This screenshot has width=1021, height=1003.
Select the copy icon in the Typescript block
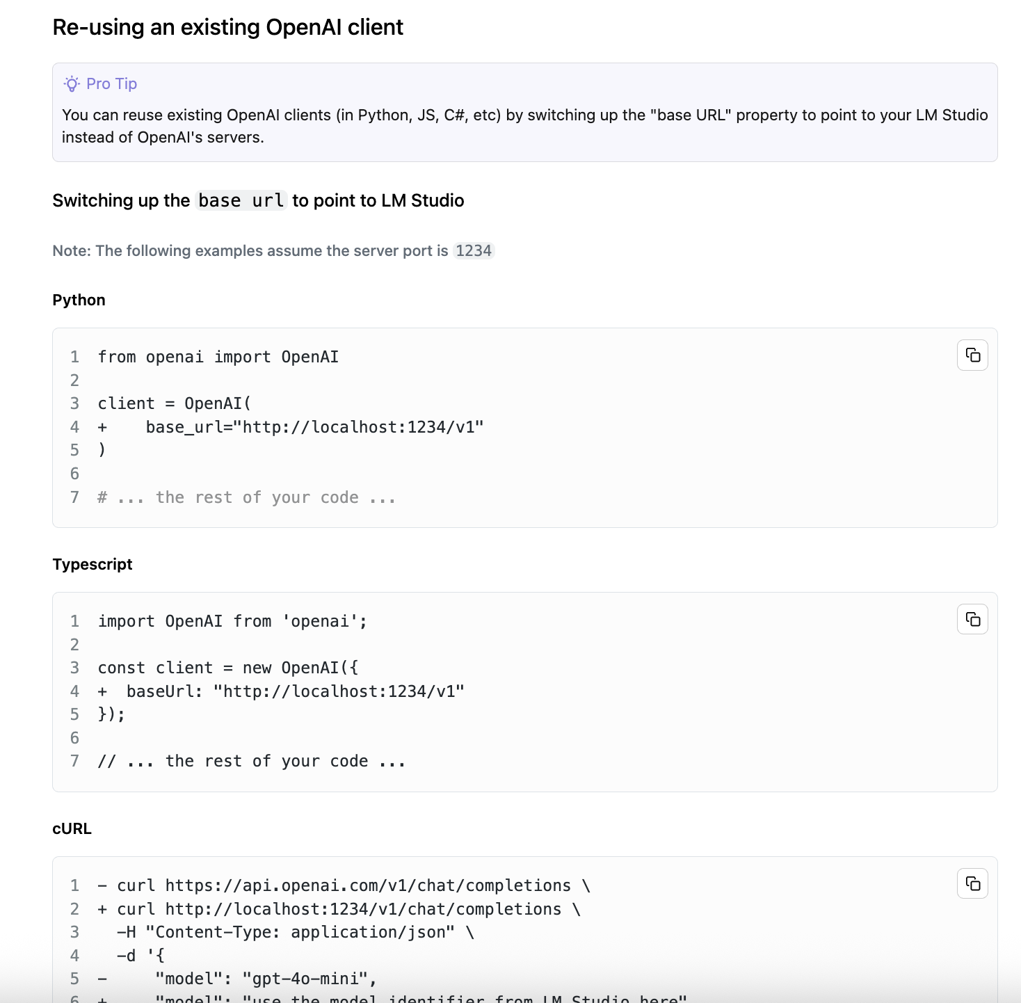972,619
